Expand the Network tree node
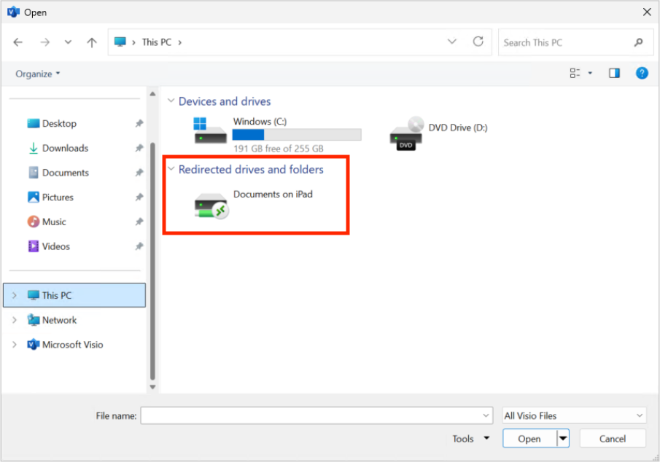This screenshot has width=660, height=462. click(x=14, y=320)
